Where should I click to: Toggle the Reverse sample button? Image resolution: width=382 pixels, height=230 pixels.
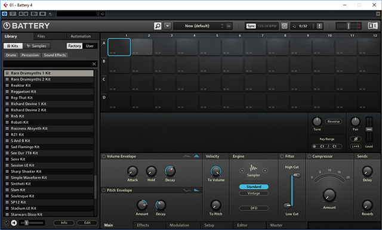coord(333,122)
